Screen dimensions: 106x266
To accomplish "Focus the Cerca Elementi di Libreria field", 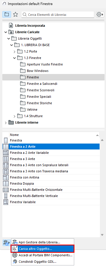I will point(58,15).
